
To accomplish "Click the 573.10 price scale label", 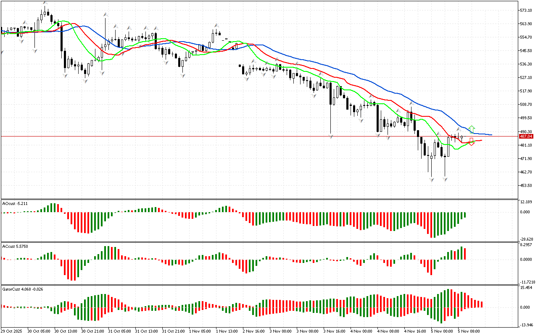I will tap(526, 10).
